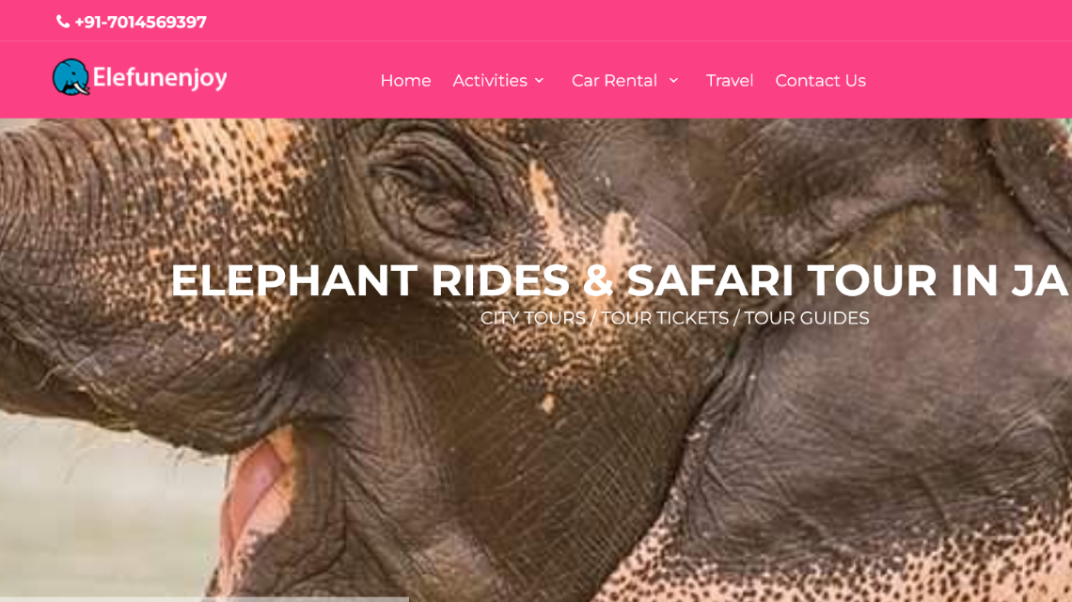
Task: Open the Activities menu item
Action: pyautogui.click(x=490, y=81)
